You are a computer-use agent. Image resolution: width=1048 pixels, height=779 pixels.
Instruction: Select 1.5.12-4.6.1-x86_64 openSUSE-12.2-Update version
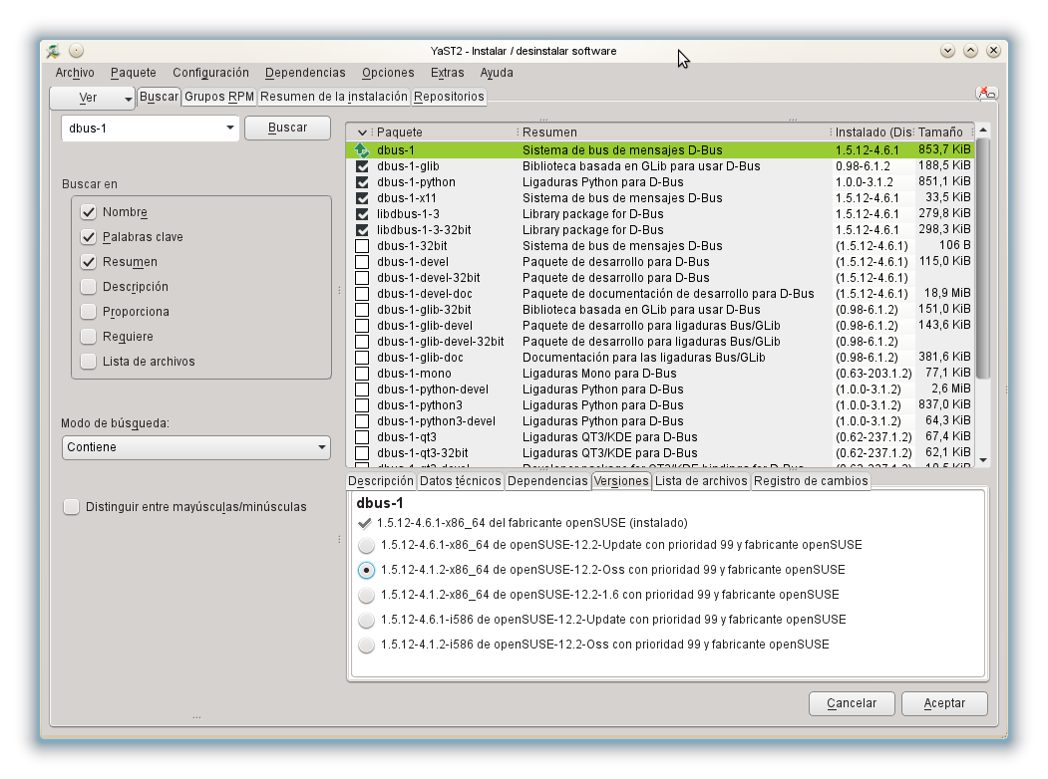coord(366,545)
